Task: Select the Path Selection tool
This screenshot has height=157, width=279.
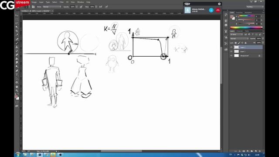Action: pos(17,78)
